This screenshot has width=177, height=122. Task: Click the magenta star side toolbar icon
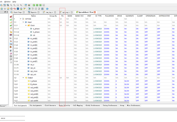click(x=11, y=53)
